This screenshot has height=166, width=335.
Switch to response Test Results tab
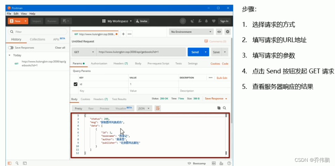(x=119, y=99)
